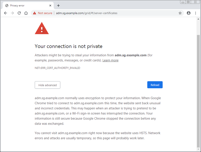Open the Learn more link

[x=110, y=60]
